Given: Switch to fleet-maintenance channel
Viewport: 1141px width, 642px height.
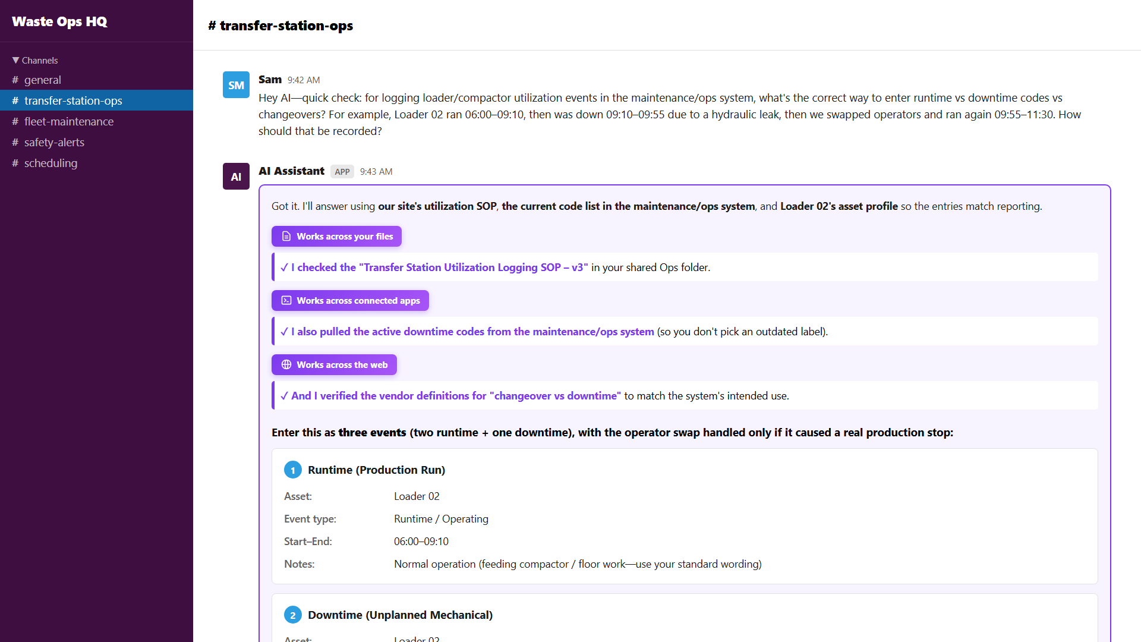Looking at the screenshot, I should (68, 122).
